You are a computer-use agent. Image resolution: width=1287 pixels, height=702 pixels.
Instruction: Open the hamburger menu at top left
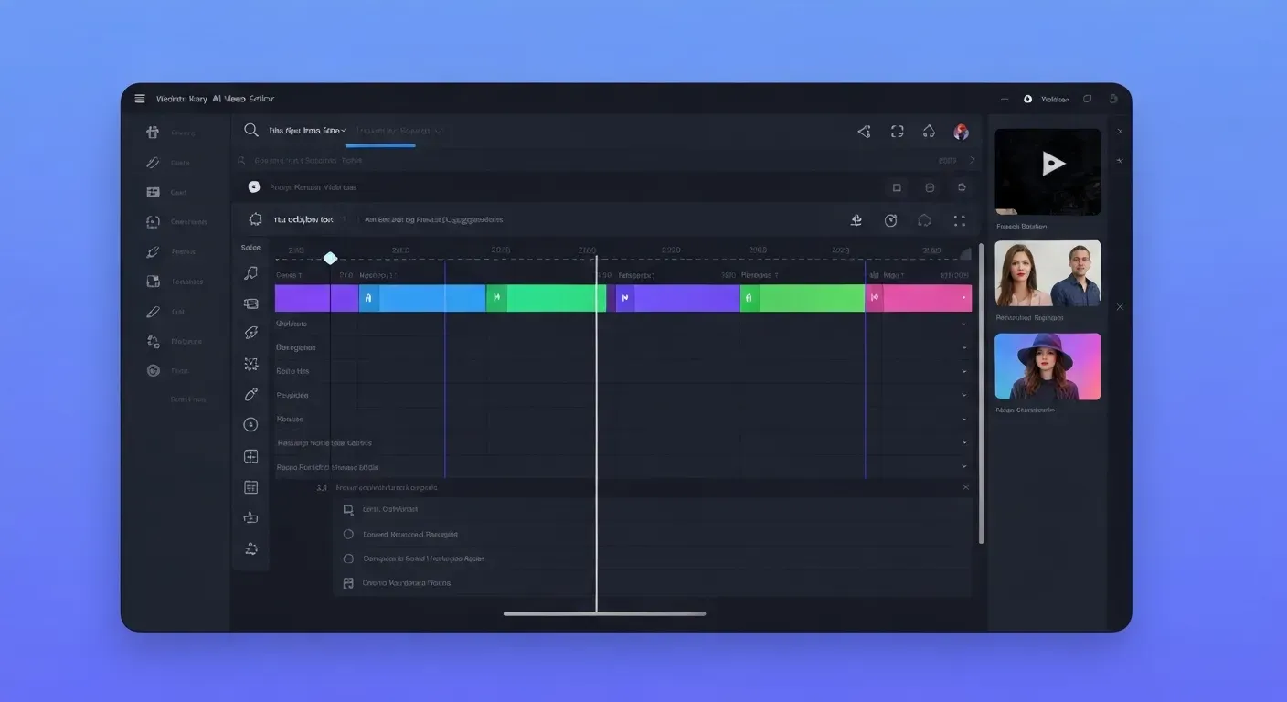[x=140, y=98]
